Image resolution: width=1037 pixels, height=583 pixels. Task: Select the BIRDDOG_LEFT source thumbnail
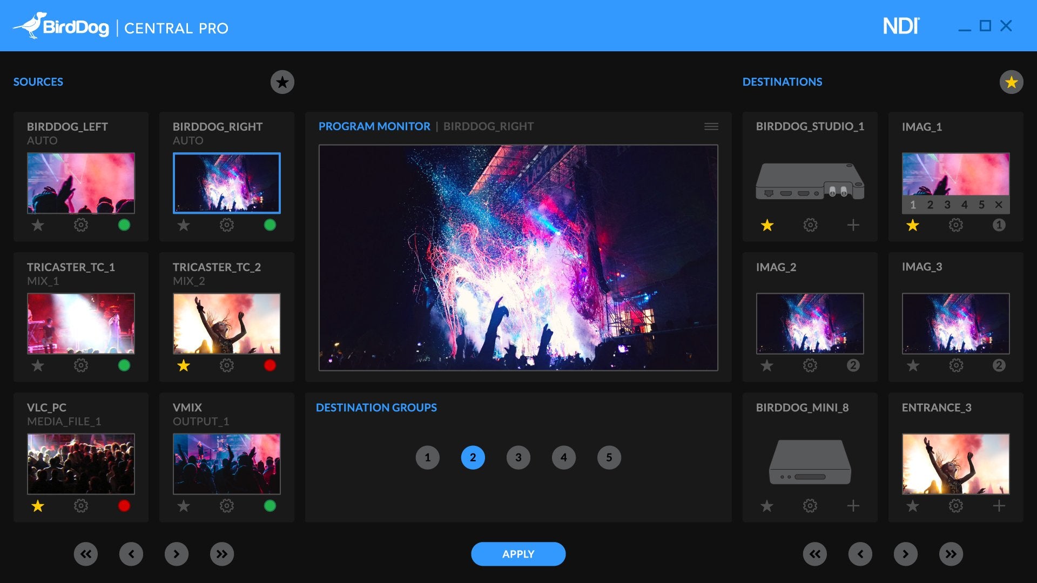(81, 183)
